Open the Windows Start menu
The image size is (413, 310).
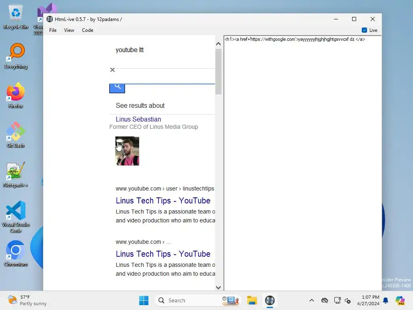tap(144, 300)
